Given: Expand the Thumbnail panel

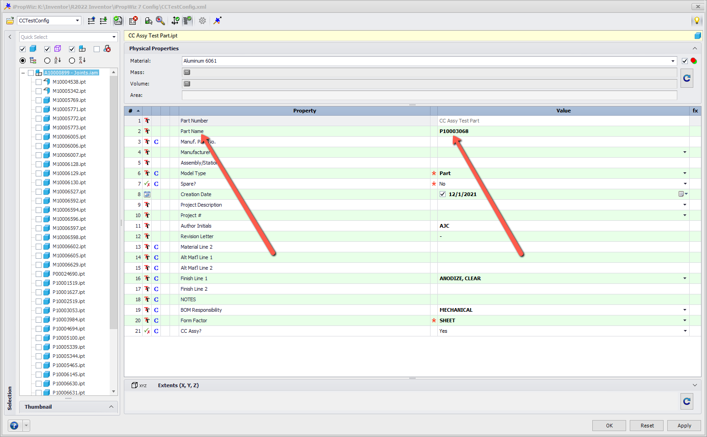Looking at the screenshot, I should [111, 406].
